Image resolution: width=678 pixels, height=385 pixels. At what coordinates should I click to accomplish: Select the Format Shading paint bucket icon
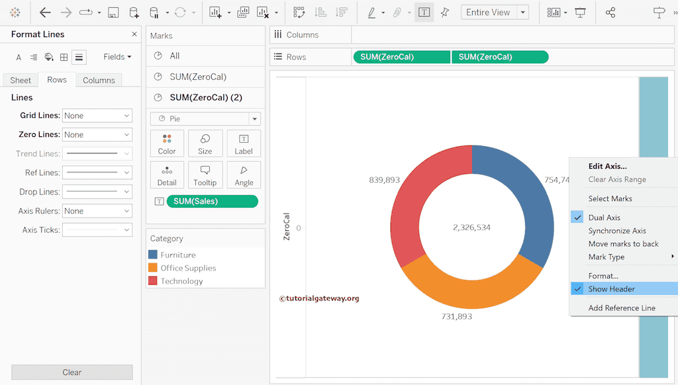48,58
